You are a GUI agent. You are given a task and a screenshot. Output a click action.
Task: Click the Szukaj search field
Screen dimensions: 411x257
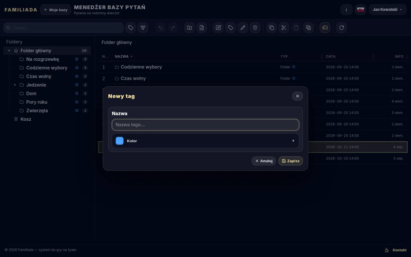point(63,28)
